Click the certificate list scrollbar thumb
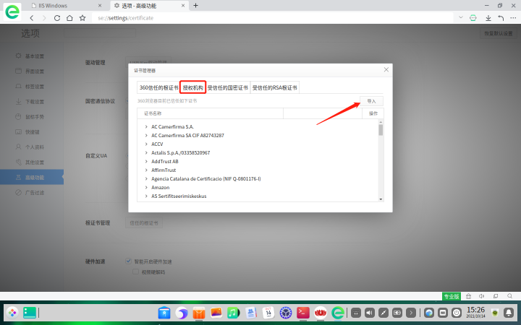The image size is (521, 325). pos(381,130)
